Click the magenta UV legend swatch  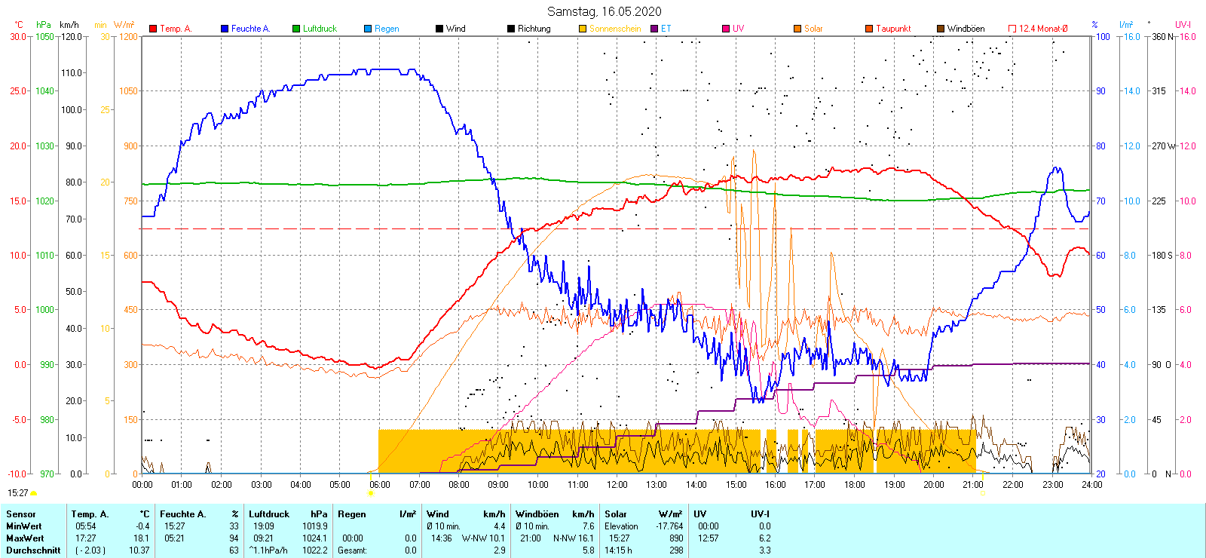point(726,29)
